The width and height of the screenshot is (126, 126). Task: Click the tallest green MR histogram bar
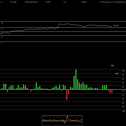tap(76, 79)
